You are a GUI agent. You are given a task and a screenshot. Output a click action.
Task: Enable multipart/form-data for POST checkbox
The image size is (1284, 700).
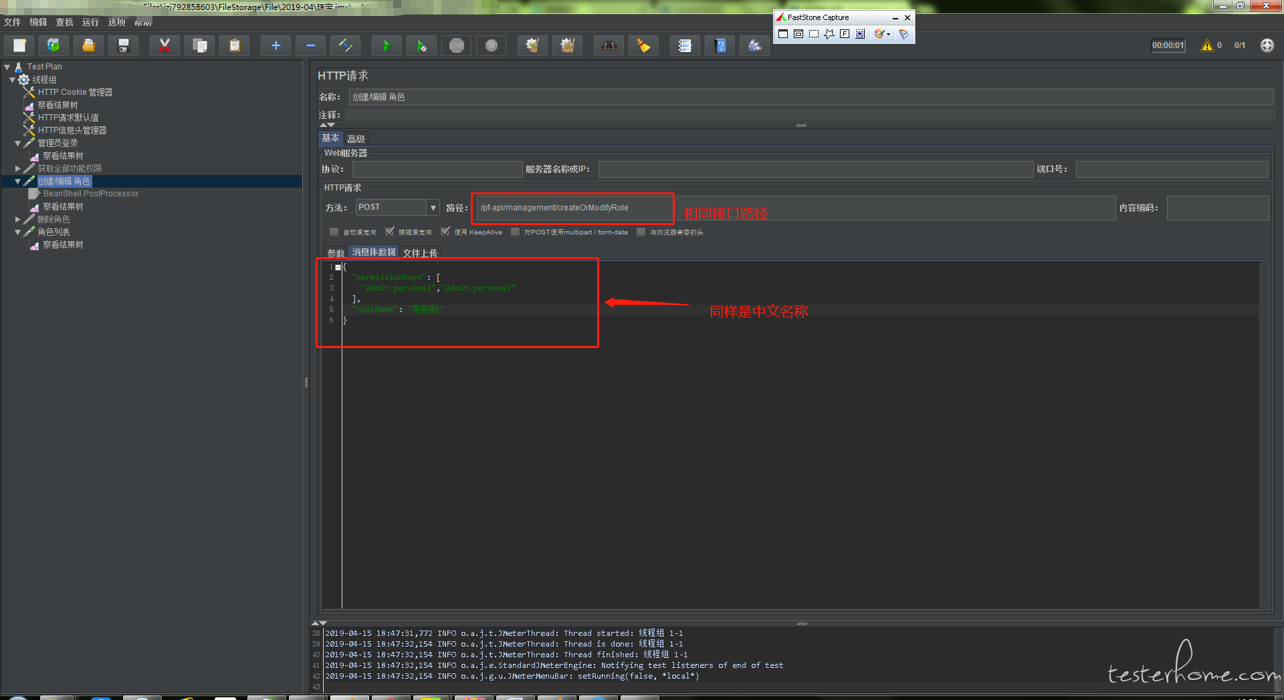pos(515,232)
